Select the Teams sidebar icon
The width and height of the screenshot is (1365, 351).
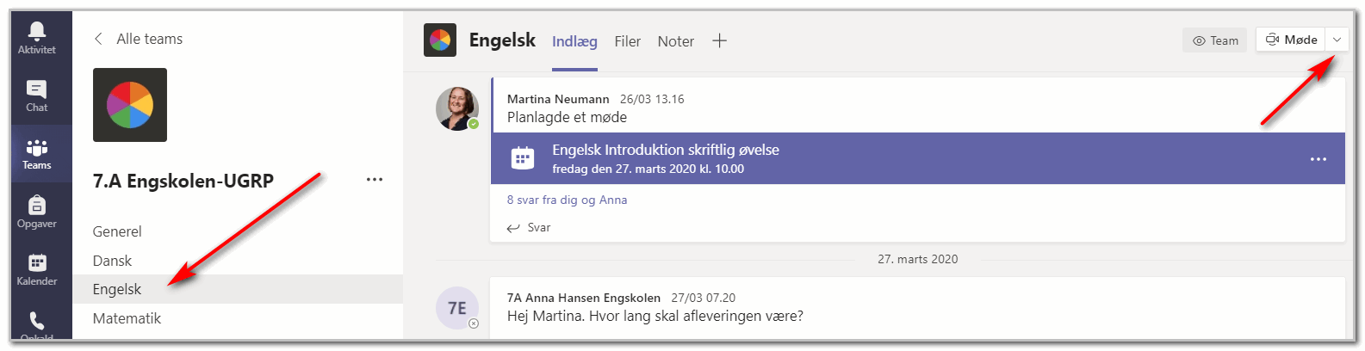(36, 154)
